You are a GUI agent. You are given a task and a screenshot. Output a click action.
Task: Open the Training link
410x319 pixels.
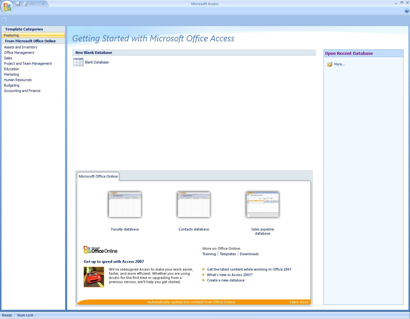pyautogui.click(x=209, y=254)
